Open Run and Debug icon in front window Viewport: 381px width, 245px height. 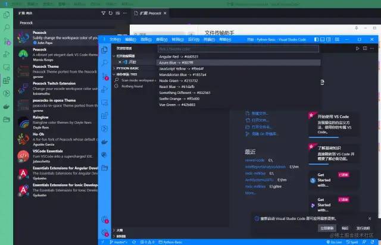pos(105,89)
